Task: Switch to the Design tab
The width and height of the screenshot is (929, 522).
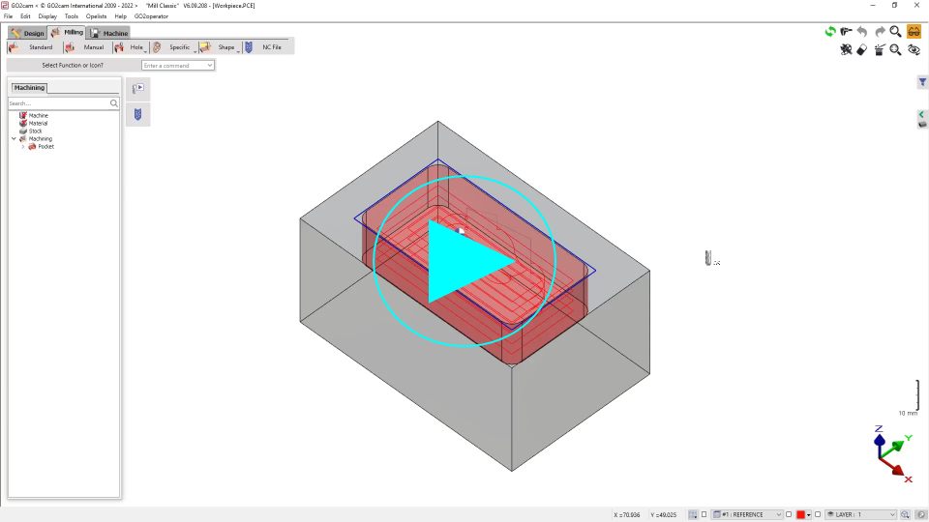Action: point(28,33)
